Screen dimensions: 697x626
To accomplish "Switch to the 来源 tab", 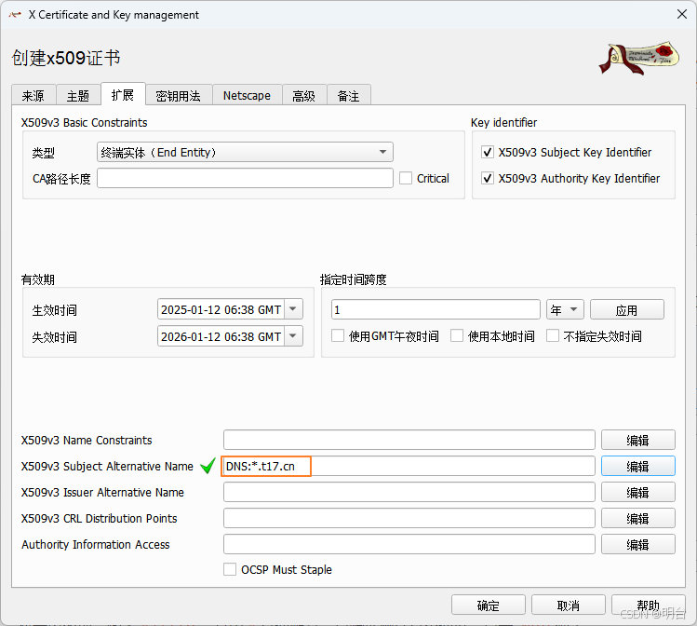I will tap(34, 95).
